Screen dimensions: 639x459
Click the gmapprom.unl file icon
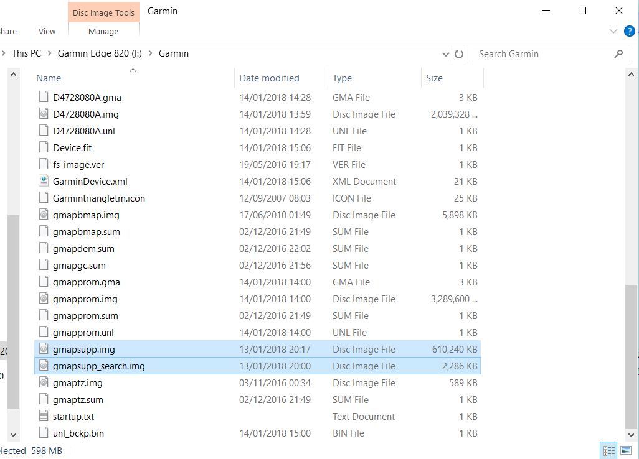[x=44, y=332]
